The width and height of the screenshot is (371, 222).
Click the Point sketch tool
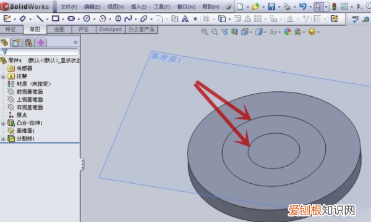pos(195,18)
